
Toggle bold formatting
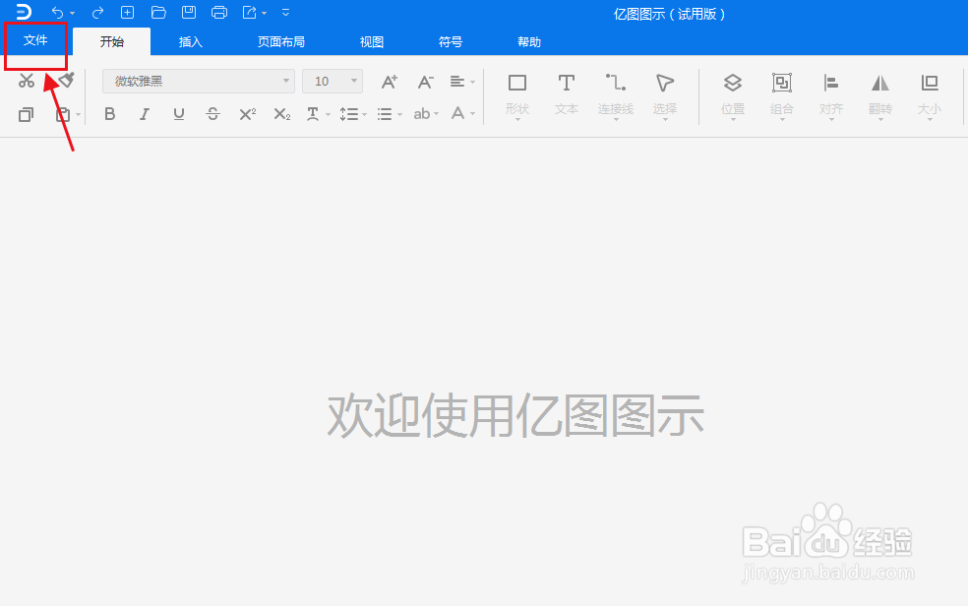[x=109, y=113]
